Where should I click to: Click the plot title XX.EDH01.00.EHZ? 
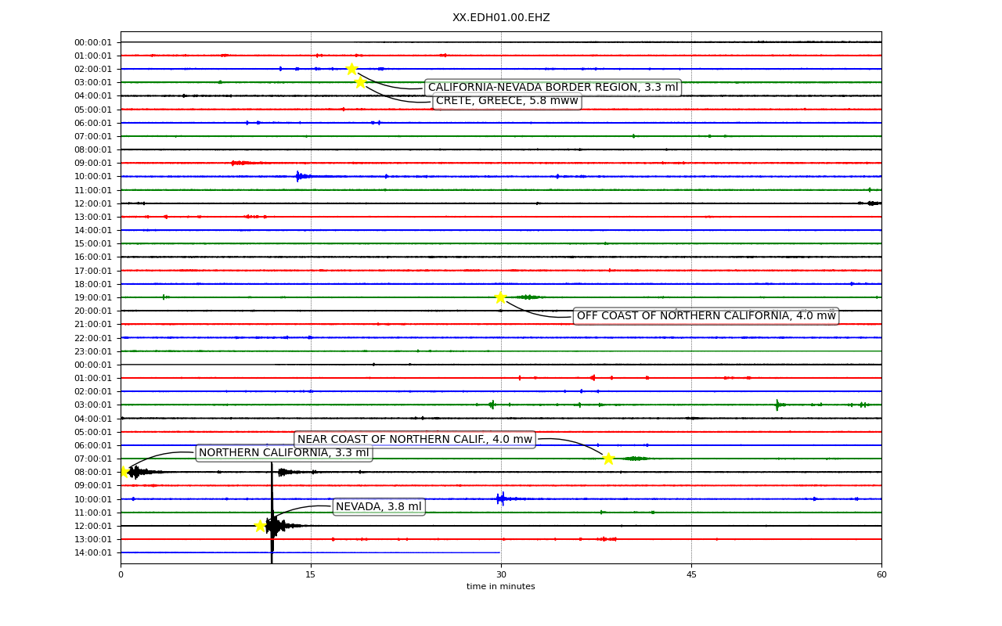tap(501, 18)
